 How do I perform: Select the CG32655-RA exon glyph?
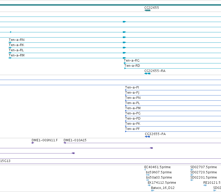[x=147, y=73]
